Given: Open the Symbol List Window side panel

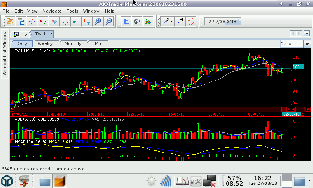Looking at the screenshot, I should tap(5, 53).
